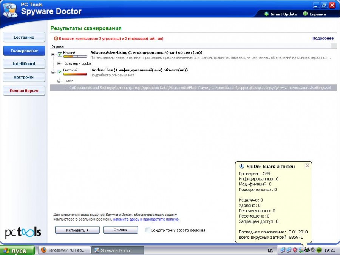Click 'Запрещен доступ: 0' in balloon

click(258, 221)
